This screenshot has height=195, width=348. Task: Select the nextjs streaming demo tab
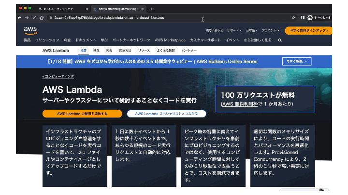118,9
